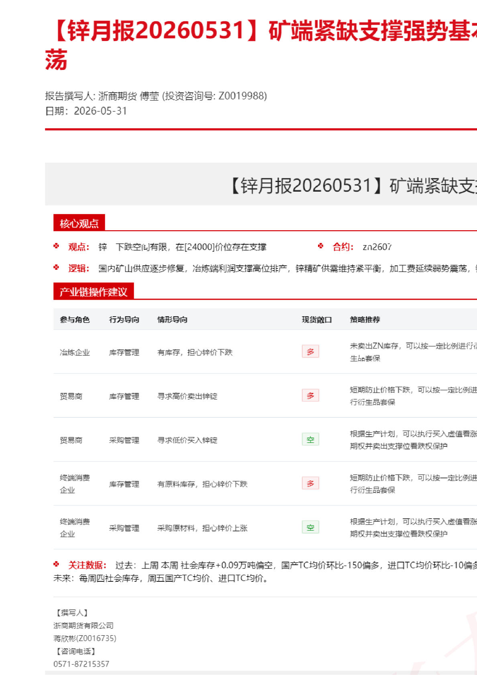
Task: Click the cell 有原料库存，担心锌价下跌
Action: pyautogui.click(x=202, y=484)
